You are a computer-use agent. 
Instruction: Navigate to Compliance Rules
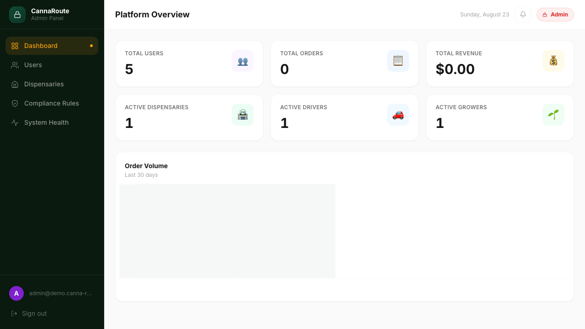pos(52,103)
